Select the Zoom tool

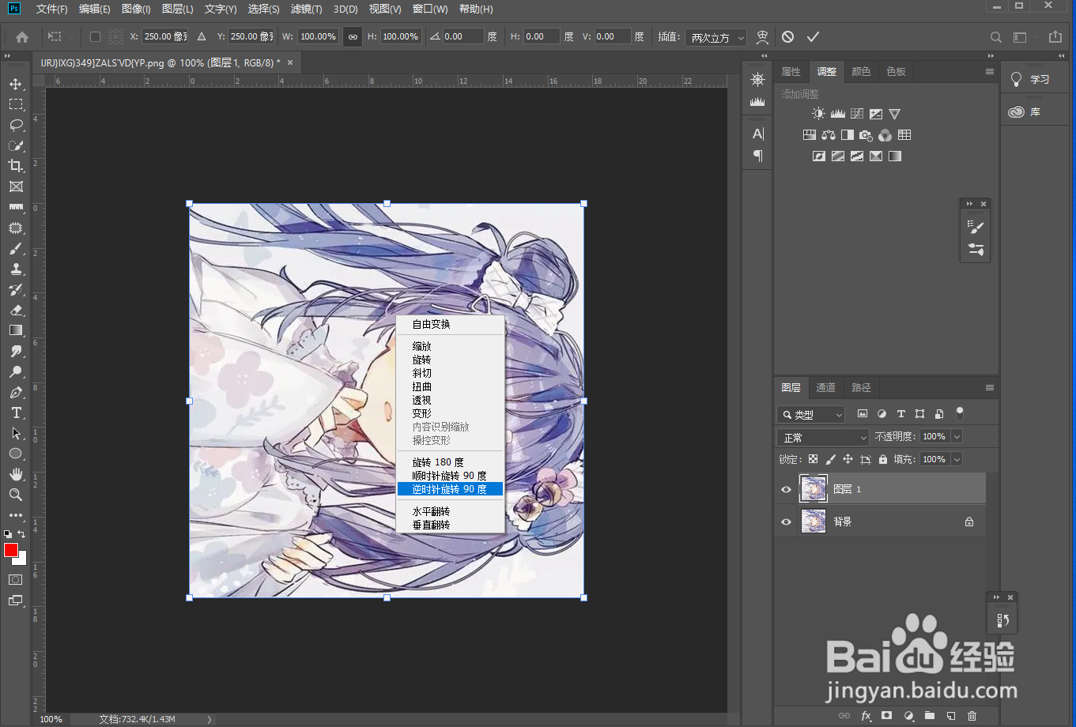[x=16, y=495]
